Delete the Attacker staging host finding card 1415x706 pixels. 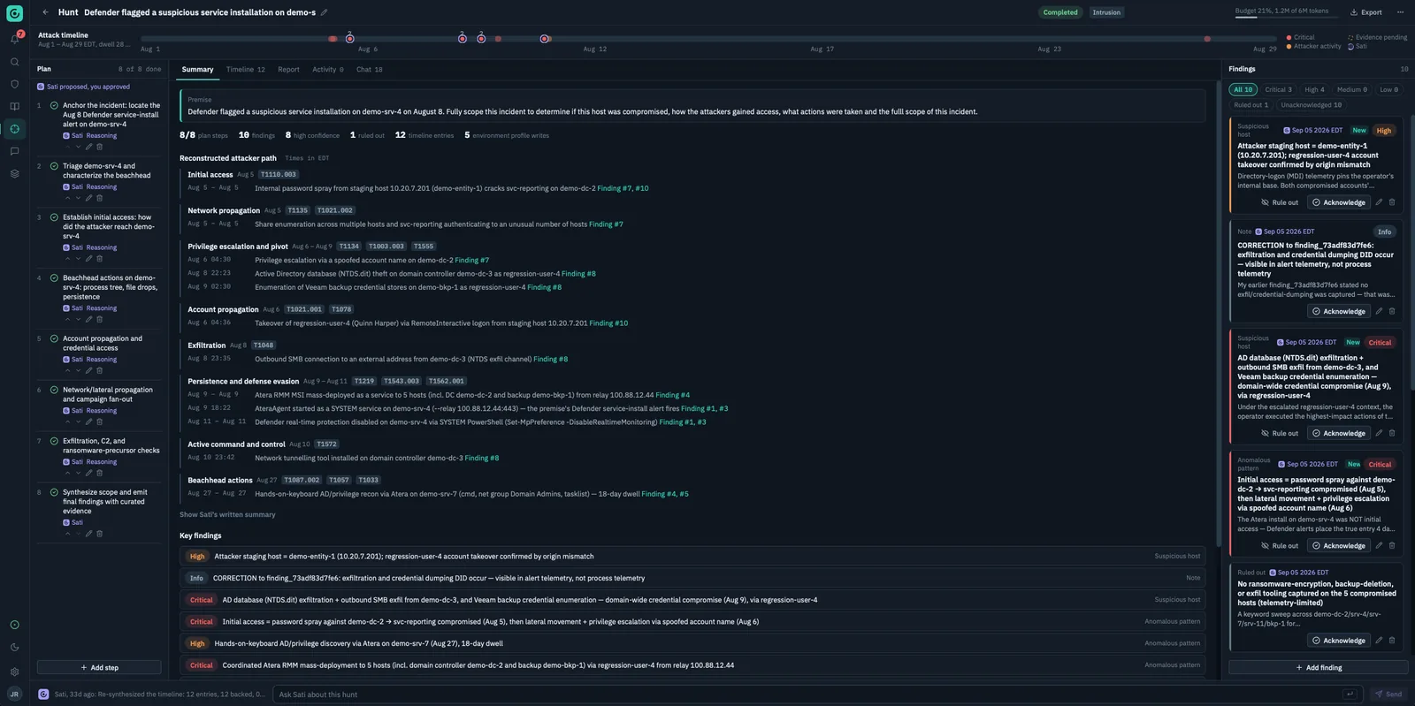pyautogui.click(x=1392, y=202)
